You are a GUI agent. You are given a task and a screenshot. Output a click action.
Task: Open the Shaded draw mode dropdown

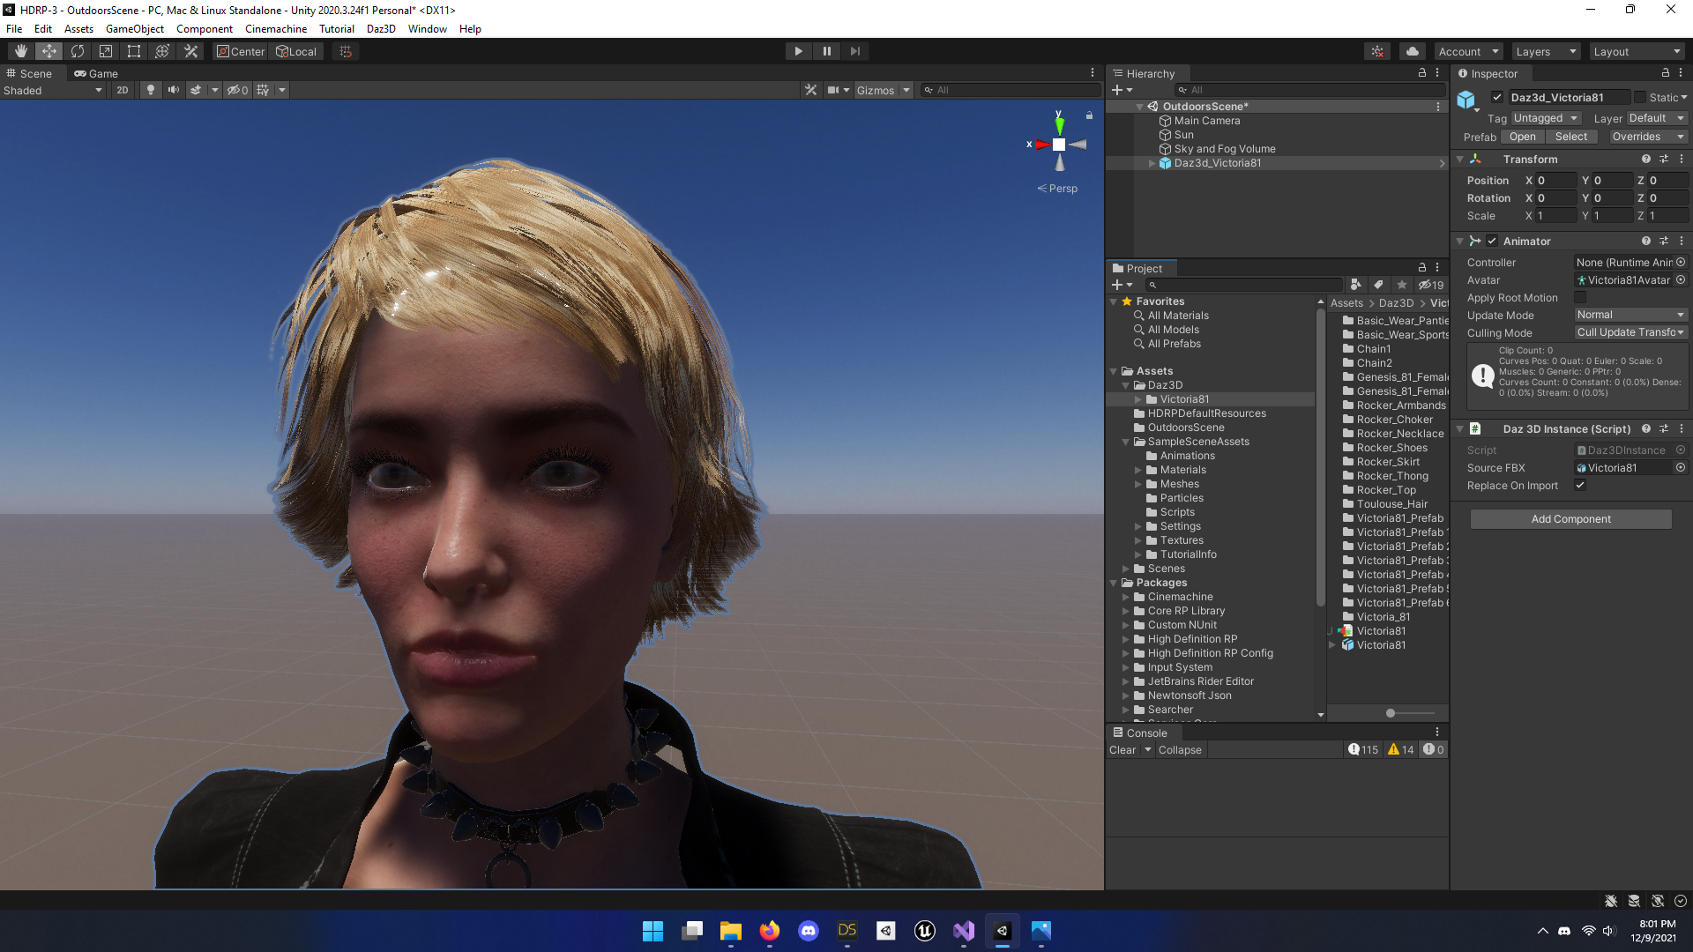pyautogui.click(x=53, y=90)
